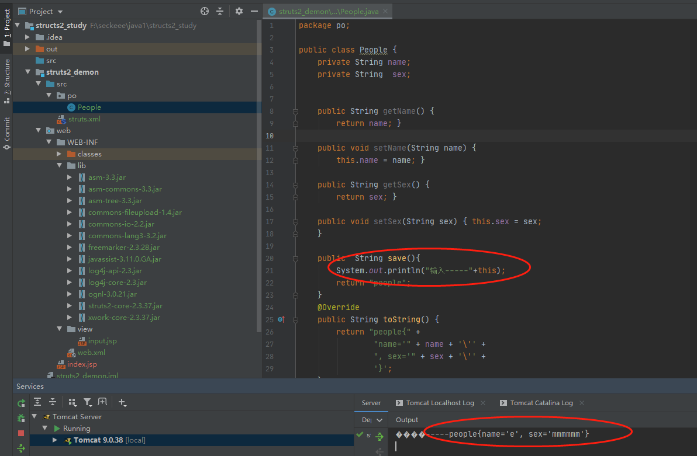Expand the classes folder

click(x=59, y=154)
